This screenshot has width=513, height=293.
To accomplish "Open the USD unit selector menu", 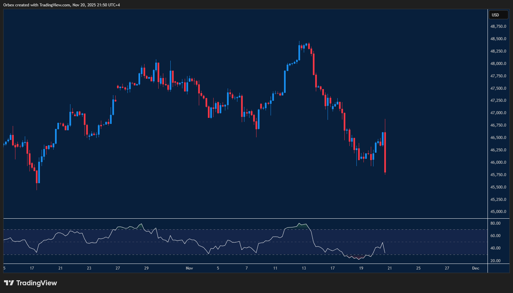I will 498,15.
